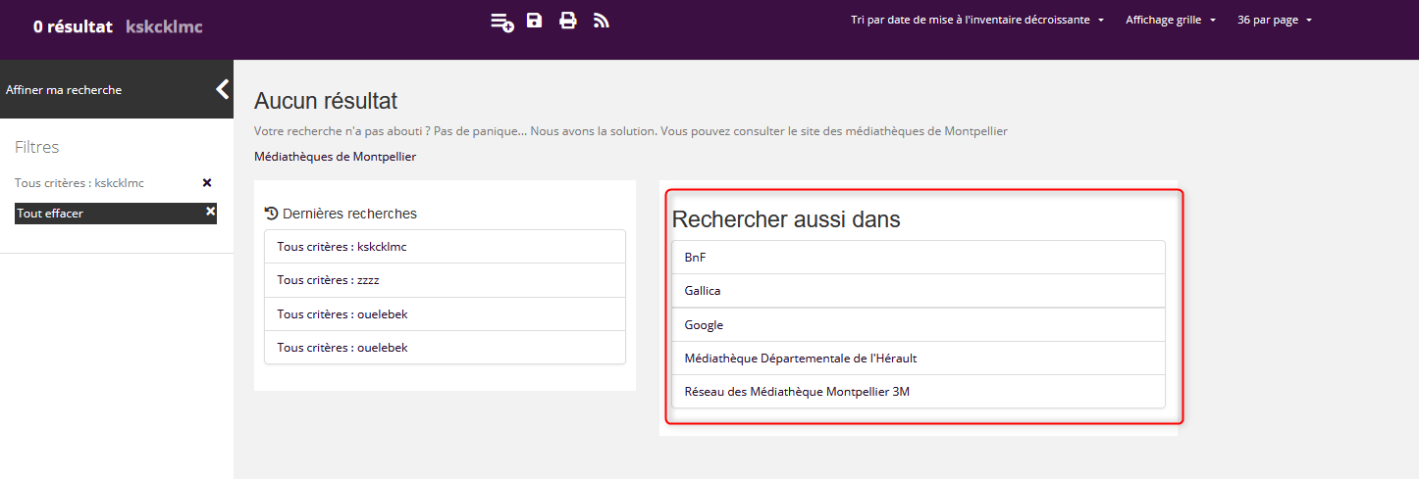The height and width of the screenshot is (479, 1419).
Task: Collapse the Affiner ma recherche sidebar arrow
Action: [222, 89]
